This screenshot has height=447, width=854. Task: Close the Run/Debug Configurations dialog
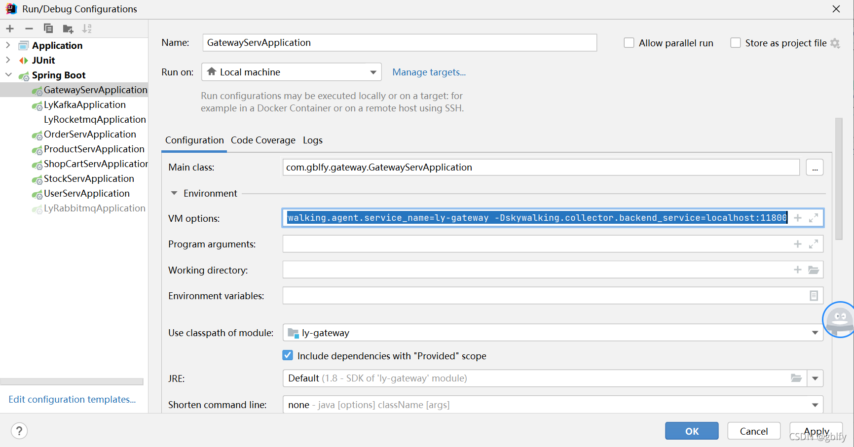click(x=836, y=9)
